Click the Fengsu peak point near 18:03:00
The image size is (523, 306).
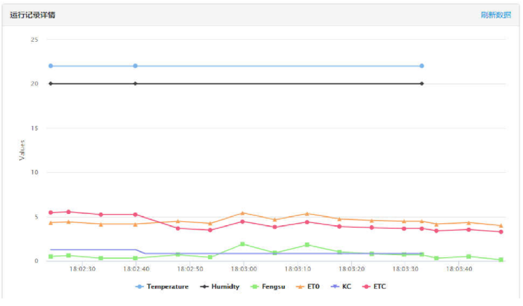click(243, 245)
